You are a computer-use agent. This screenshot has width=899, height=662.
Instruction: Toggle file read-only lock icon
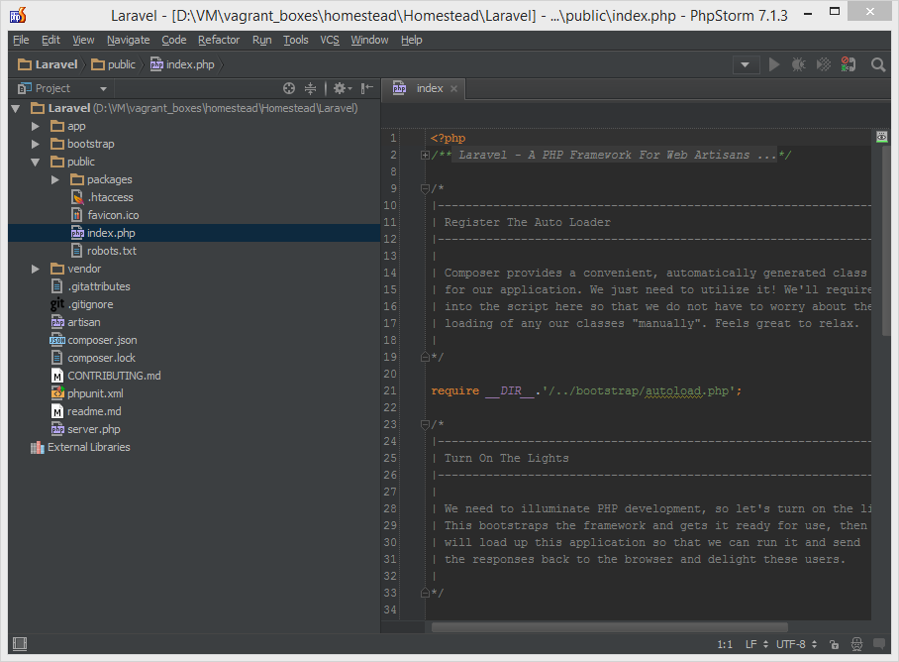835,645
